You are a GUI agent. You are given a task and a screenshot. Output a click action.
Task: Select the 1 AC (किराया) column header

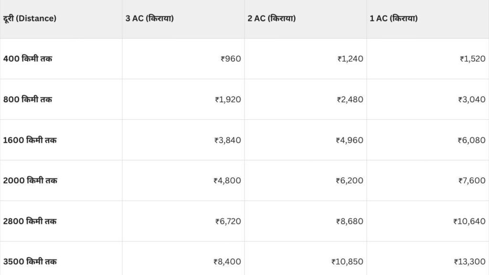[393, 19]
